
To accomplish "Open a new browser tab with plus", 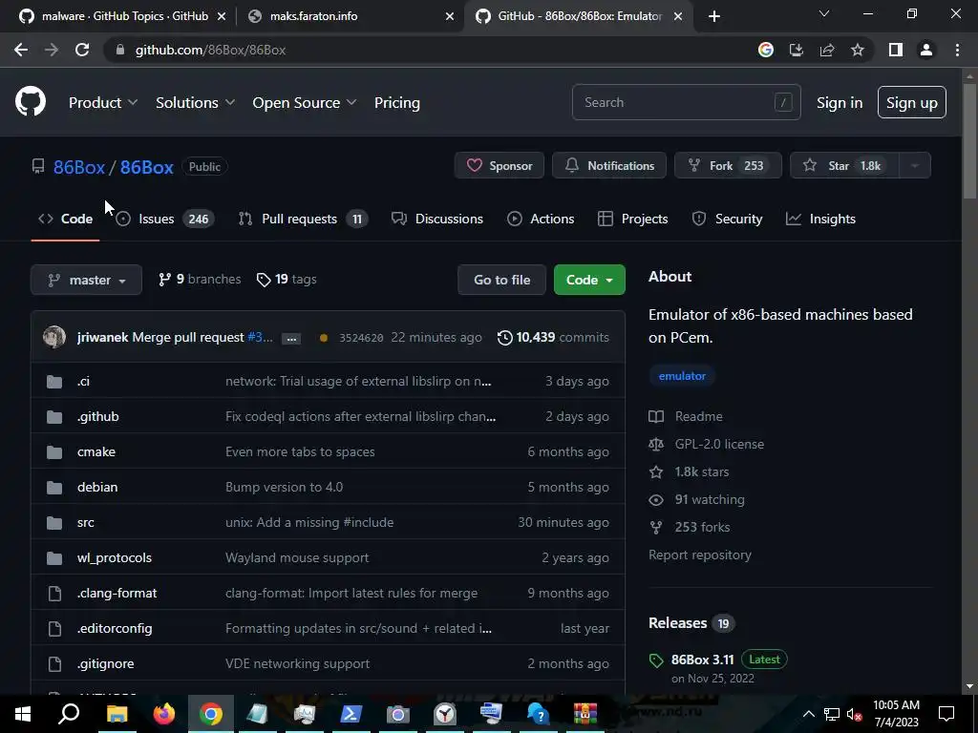I will (714, 16).
